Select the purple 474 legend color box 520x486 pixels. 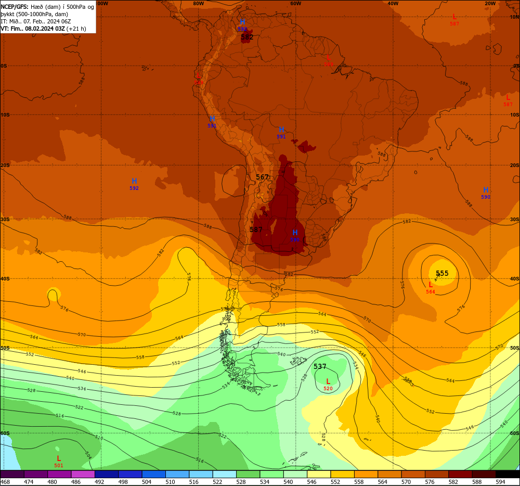36,474
